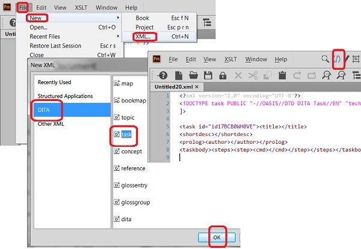Viewport: 361px width, 249px height.
Task: Click the second binocular find icon
Action: pyautogui.click(x=341, y=75)
